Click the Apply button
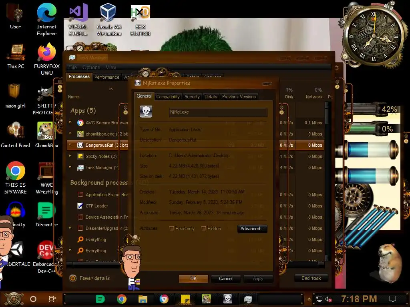 click(x=258, y=279)
